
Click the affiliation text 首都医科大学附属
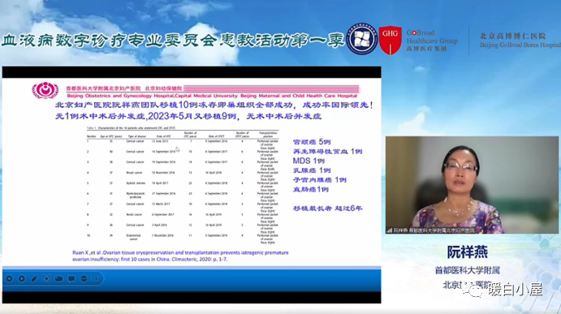[468, 270]
